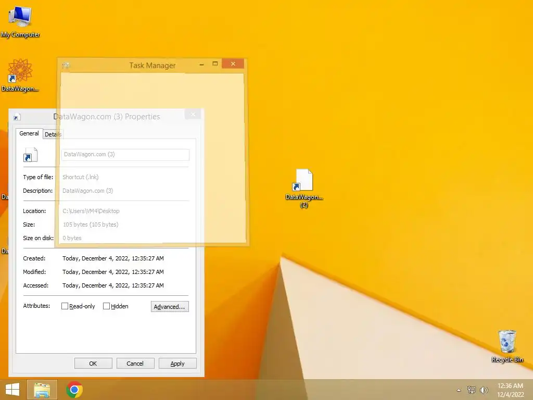Open the My Computer desktop icon
The height and width of the screenshot is (400, 533).
click(x=20, y=21)
